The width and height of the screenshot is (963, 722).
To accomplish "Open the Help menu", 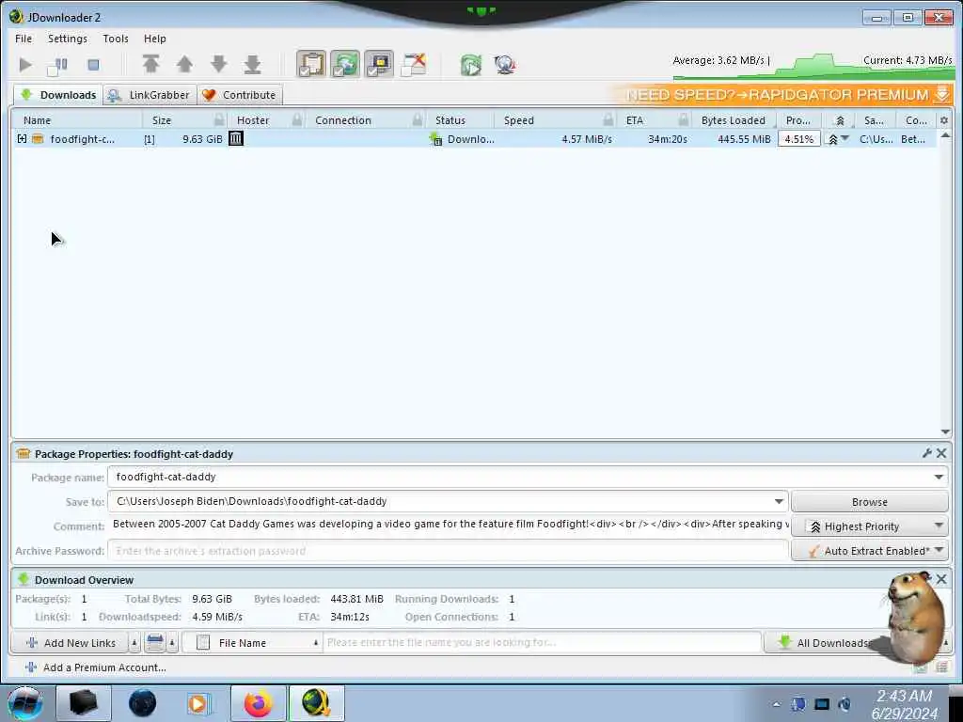I will click(x=155, y=38).
